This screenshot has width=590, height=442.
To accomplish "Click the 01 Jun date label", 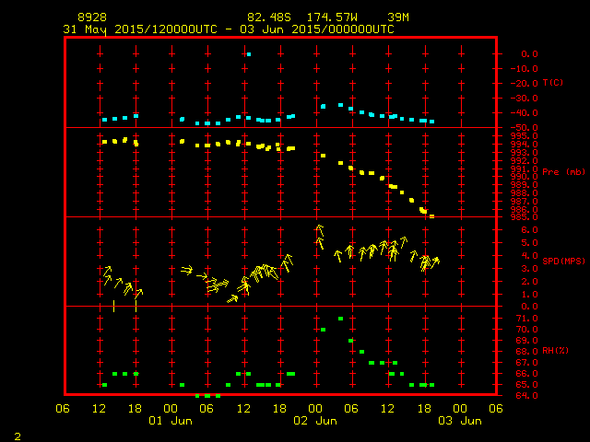I will [x=171, y=421].
